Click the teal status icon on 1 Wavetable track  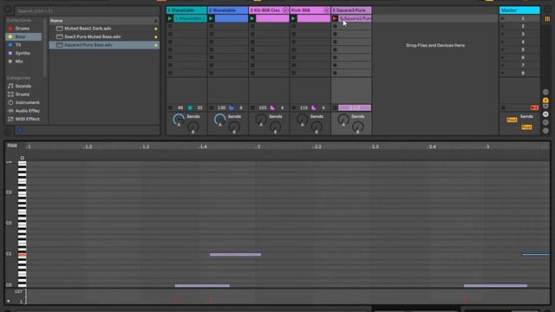pos(190,107)
